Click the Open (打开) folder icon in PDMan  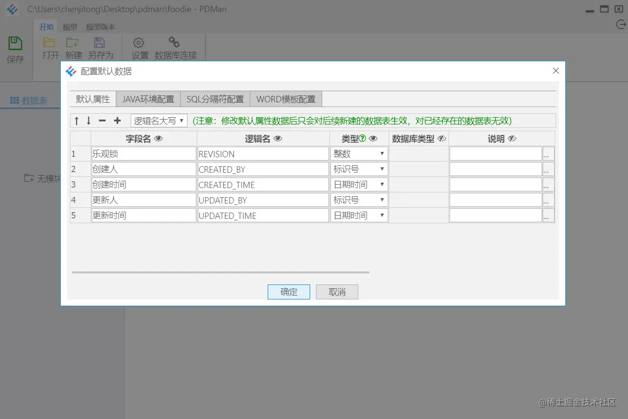tap(49, 42)
